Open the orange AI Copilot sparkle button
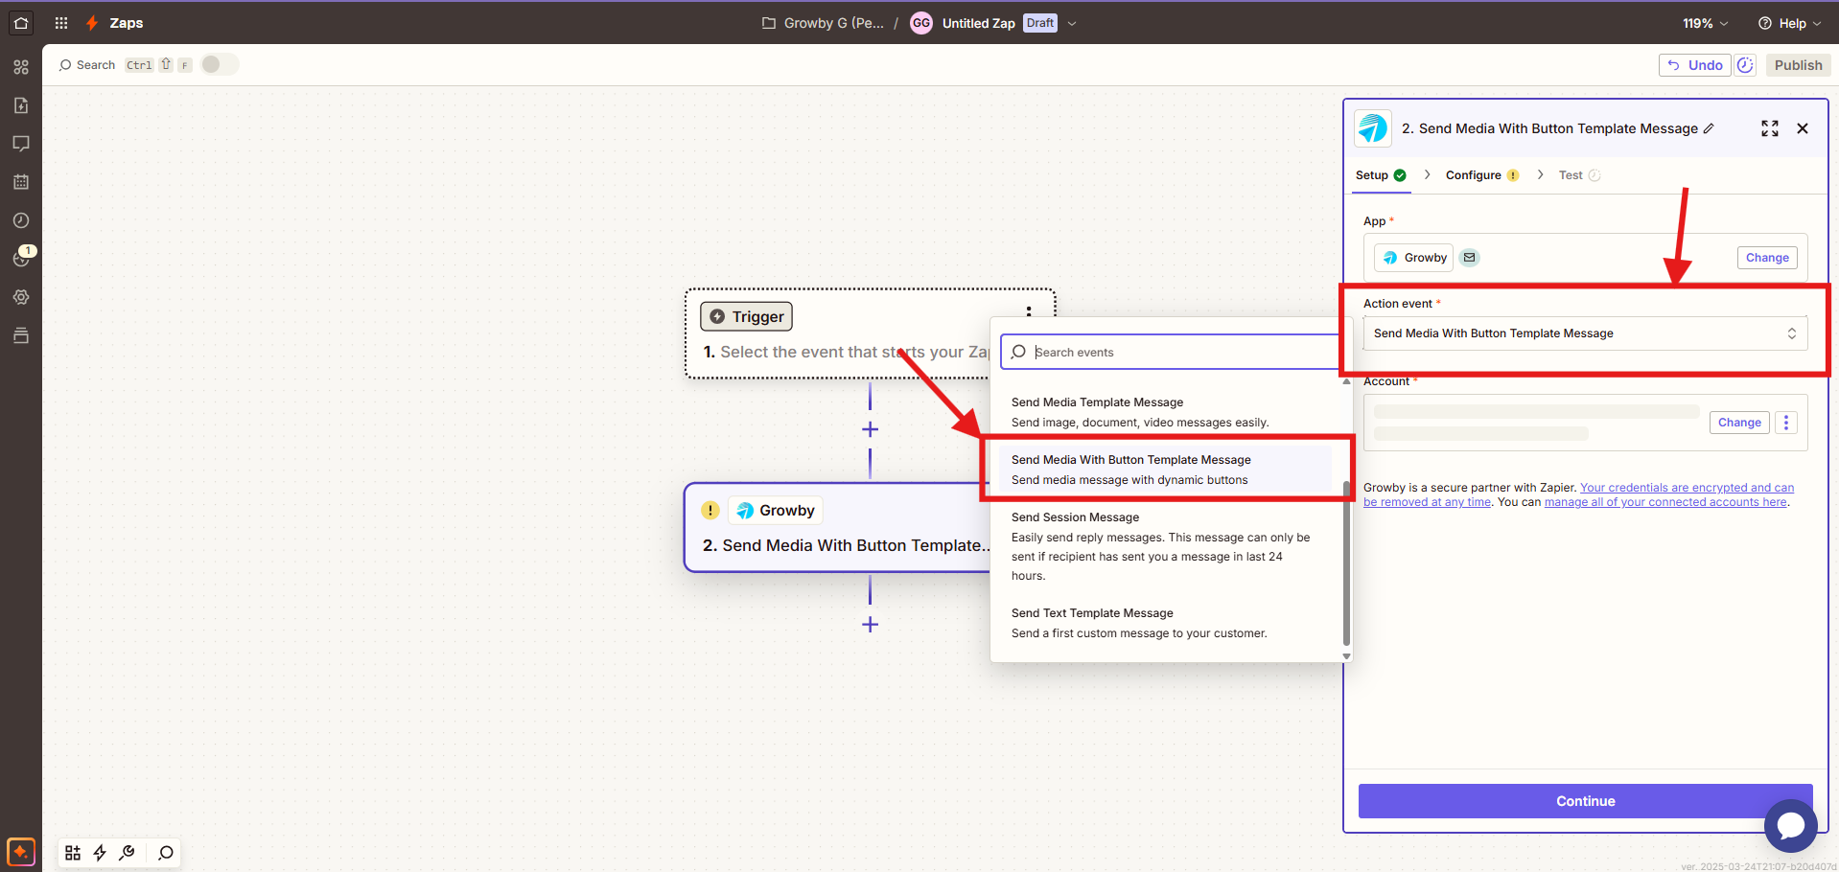Image resolution: width=1839 pixels, height=872 pixels. click(21, 852)
